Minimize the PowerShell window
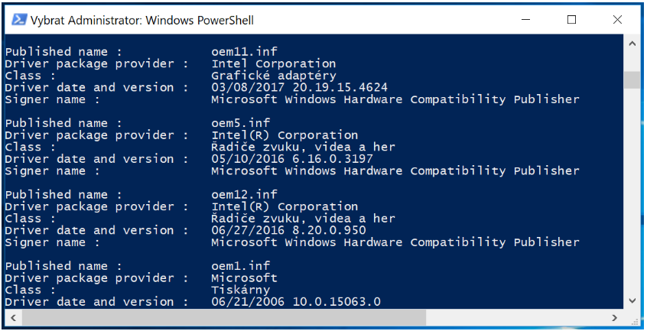647x331 pixels. click(x=525, y=20)
